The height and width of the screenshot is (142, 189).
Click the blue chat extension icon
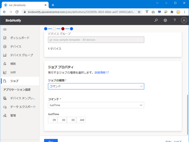click(x=159, y=12)
